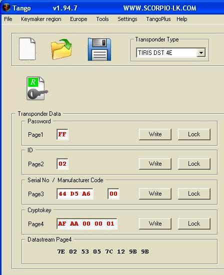Open the File menu
Screen dimensions: 224x275
click(8, 19)
